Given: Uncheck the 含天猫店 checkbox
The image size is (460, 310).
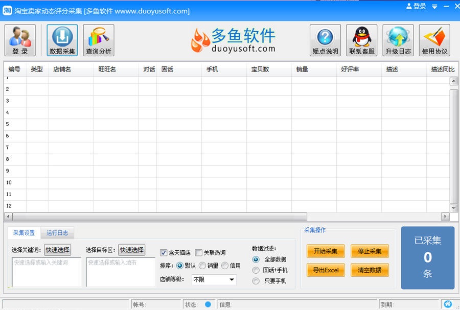Looking at the screenshot, I should (x=164, y=253).
